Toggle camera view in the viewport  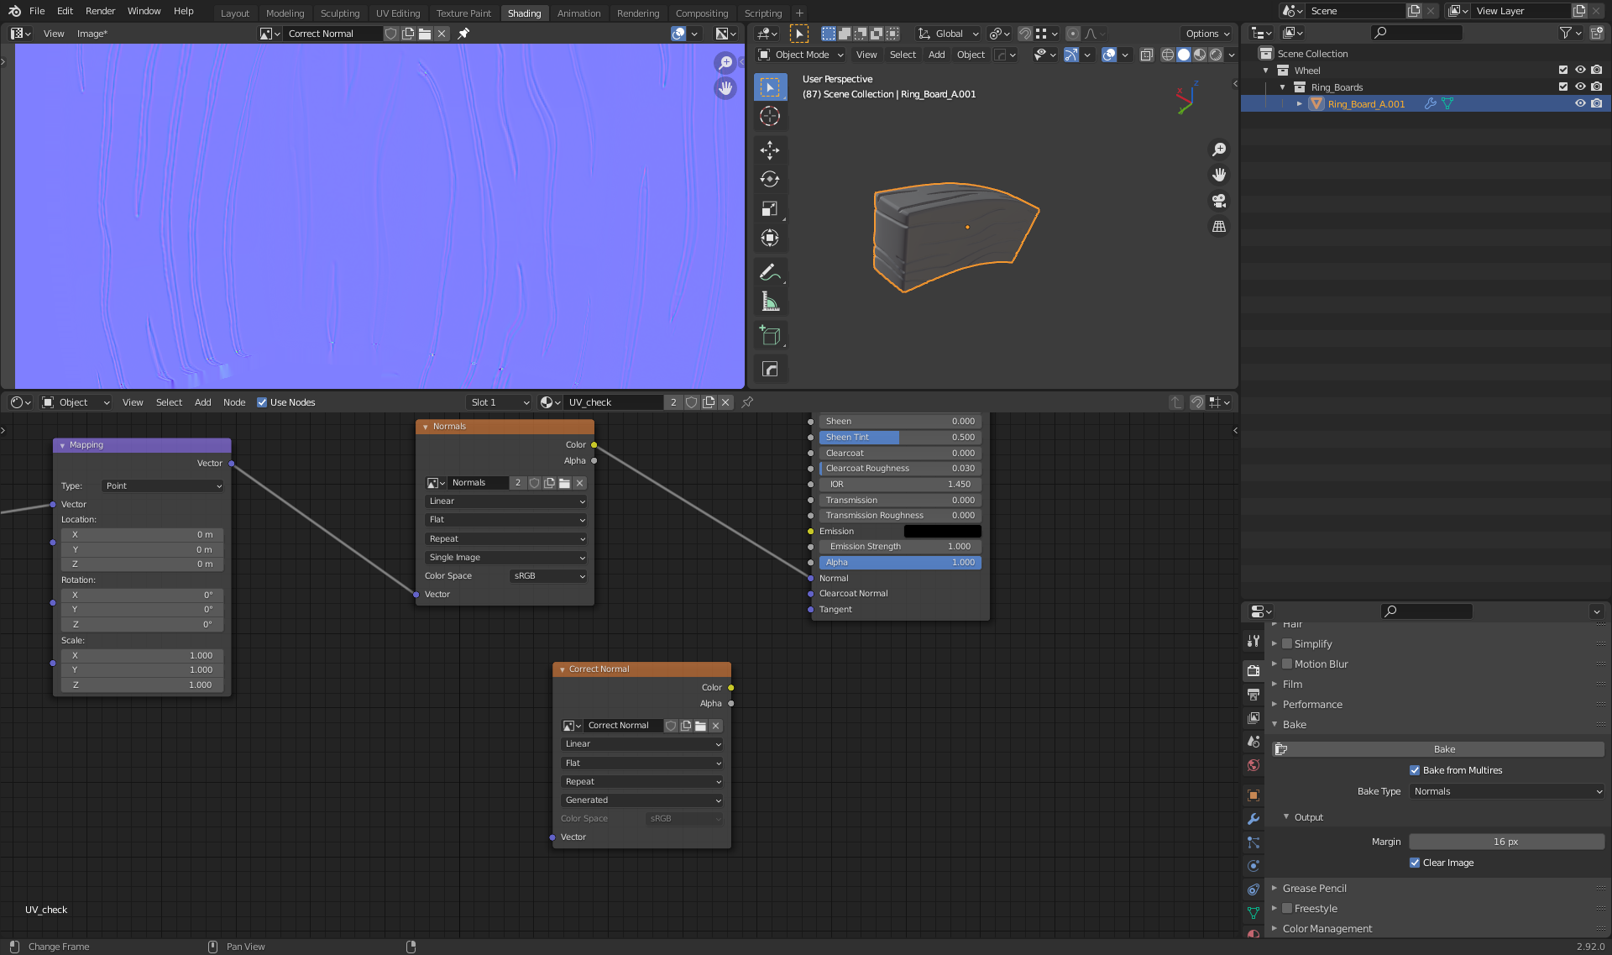(1219, 201)
